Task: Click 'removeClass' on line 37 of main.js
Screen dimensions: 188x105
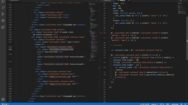Action: tap(151, 72)
